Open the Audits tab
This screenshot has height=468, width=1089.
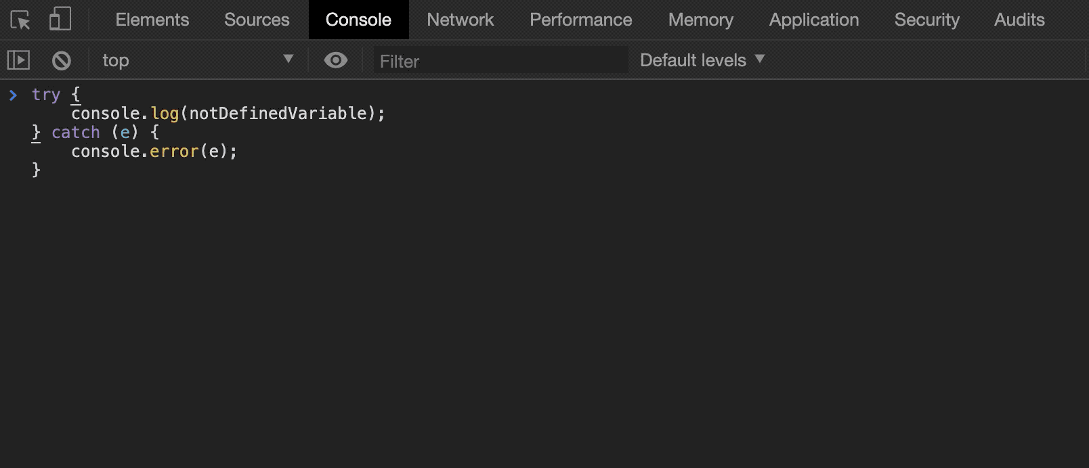(x=1019, y=20)
